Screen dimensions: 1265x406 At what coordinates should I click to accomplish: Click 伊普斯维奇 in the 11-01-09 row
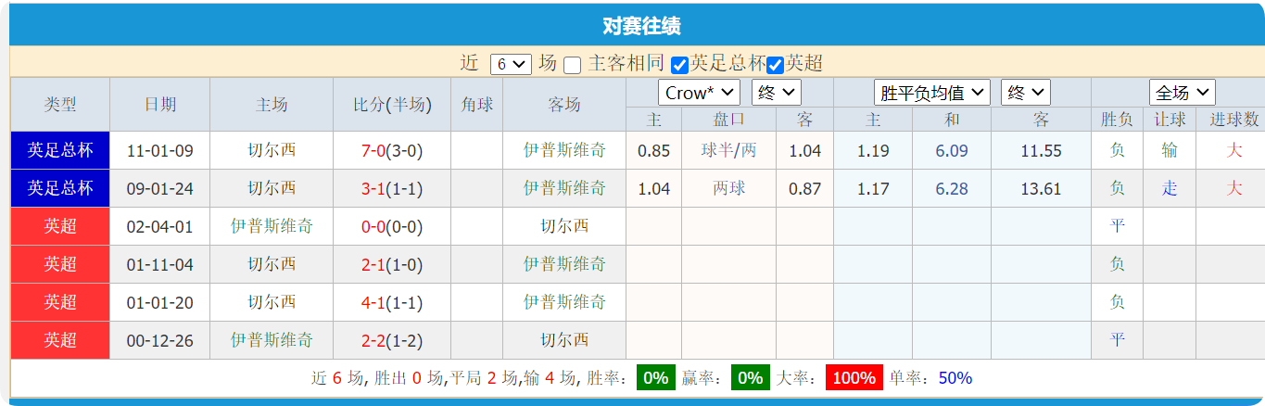564,150
